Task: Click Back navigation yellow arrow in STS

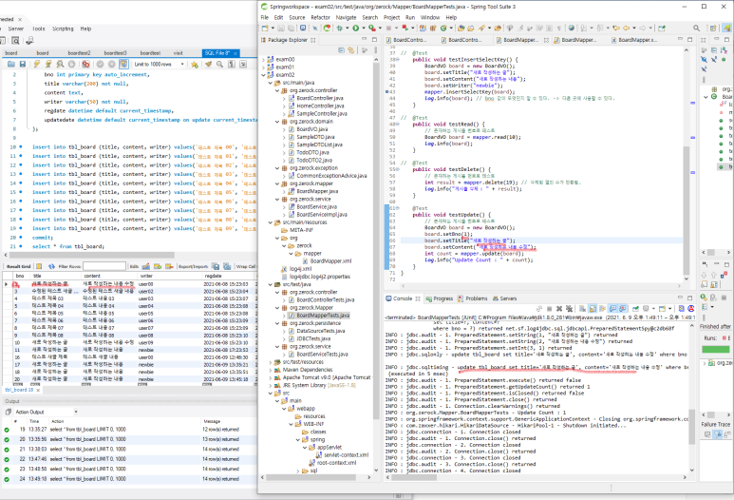Action: 626,29
